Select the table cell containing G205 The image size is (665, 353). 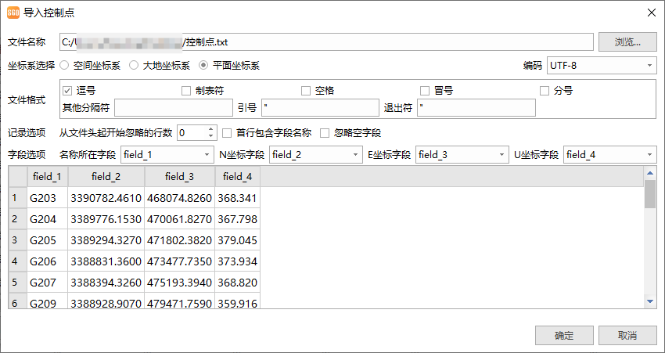coord(48,240)
